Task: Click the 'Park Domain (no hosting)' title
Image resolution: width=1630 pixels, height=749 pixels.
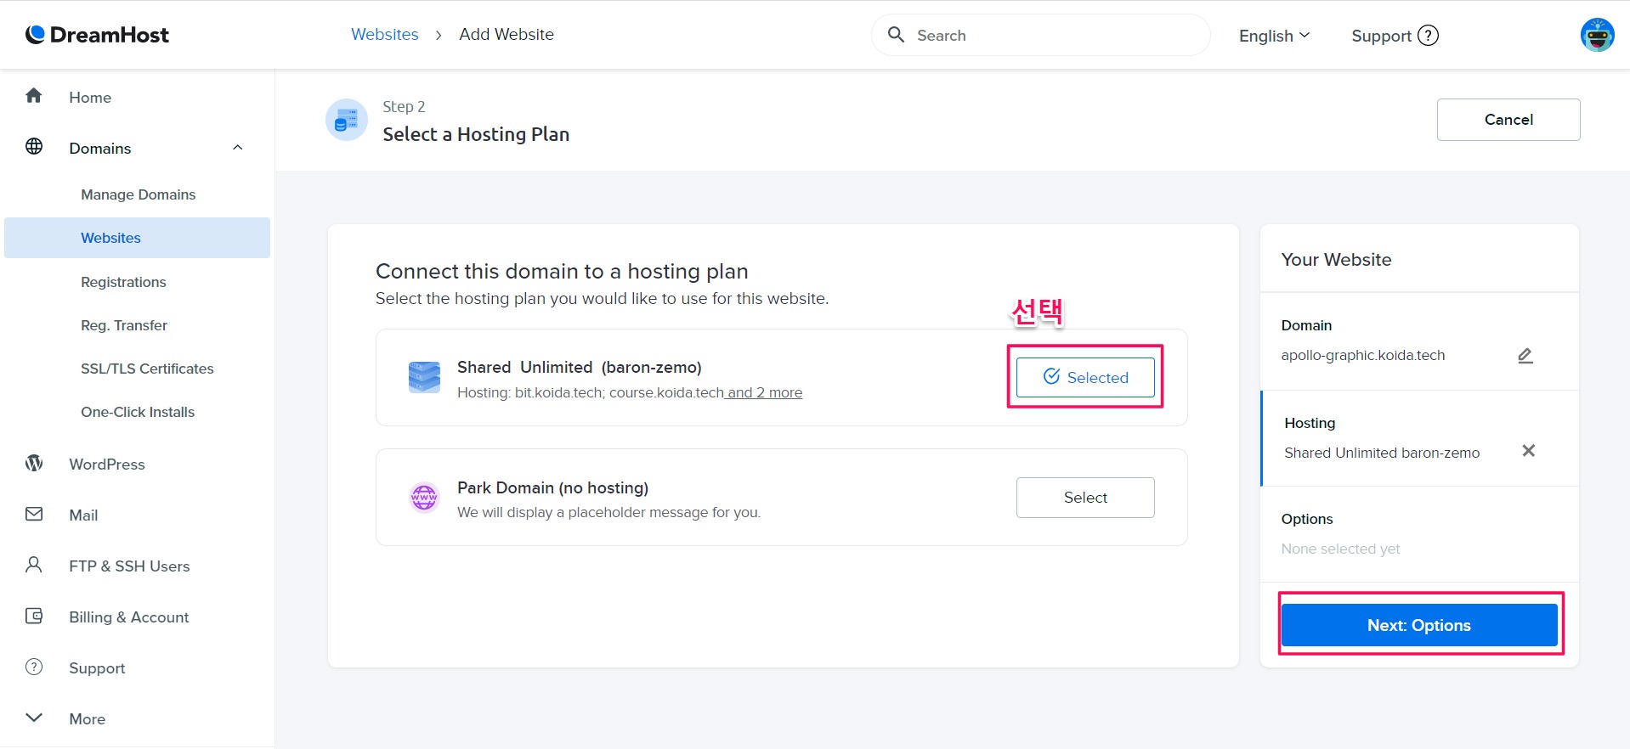Action: point(552,487)
